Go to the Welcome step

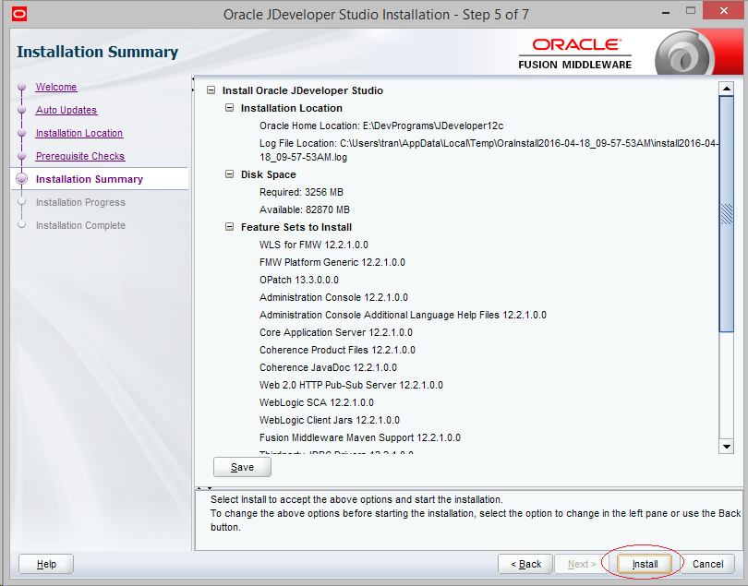point(56,87)
